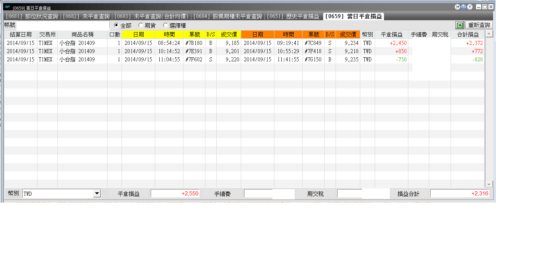
Task: Click the 平倉損益 total field showing +2,550
Action: coord(175,194)
